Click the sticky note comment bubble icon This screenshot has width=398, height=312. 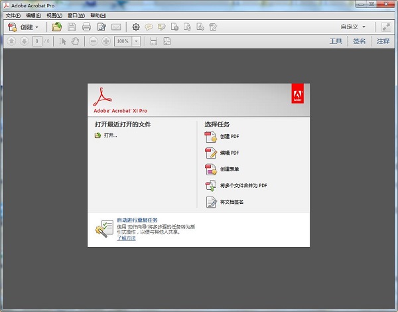[x=149, y=27]
